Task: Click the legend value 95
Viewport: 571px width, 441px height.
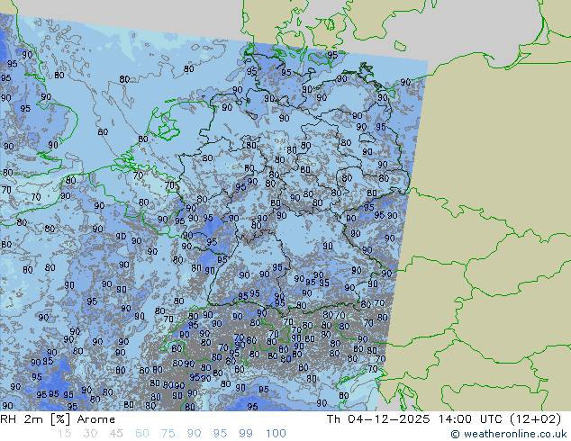Action: 220,434
